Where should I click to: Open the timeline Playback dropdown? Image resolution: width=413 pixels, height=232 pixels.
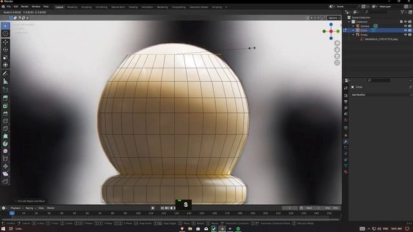point(17,208)
